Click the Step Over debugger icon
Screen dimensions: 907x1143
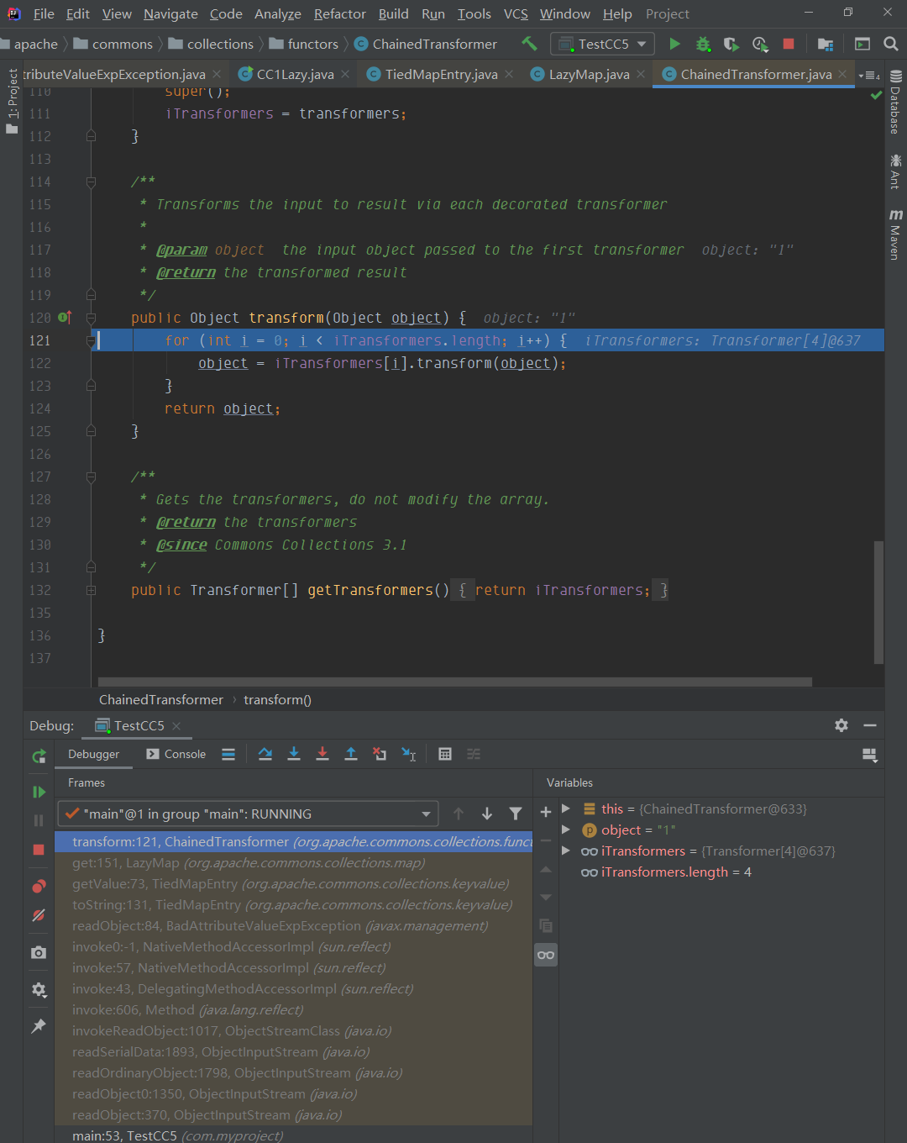[265, 754]
